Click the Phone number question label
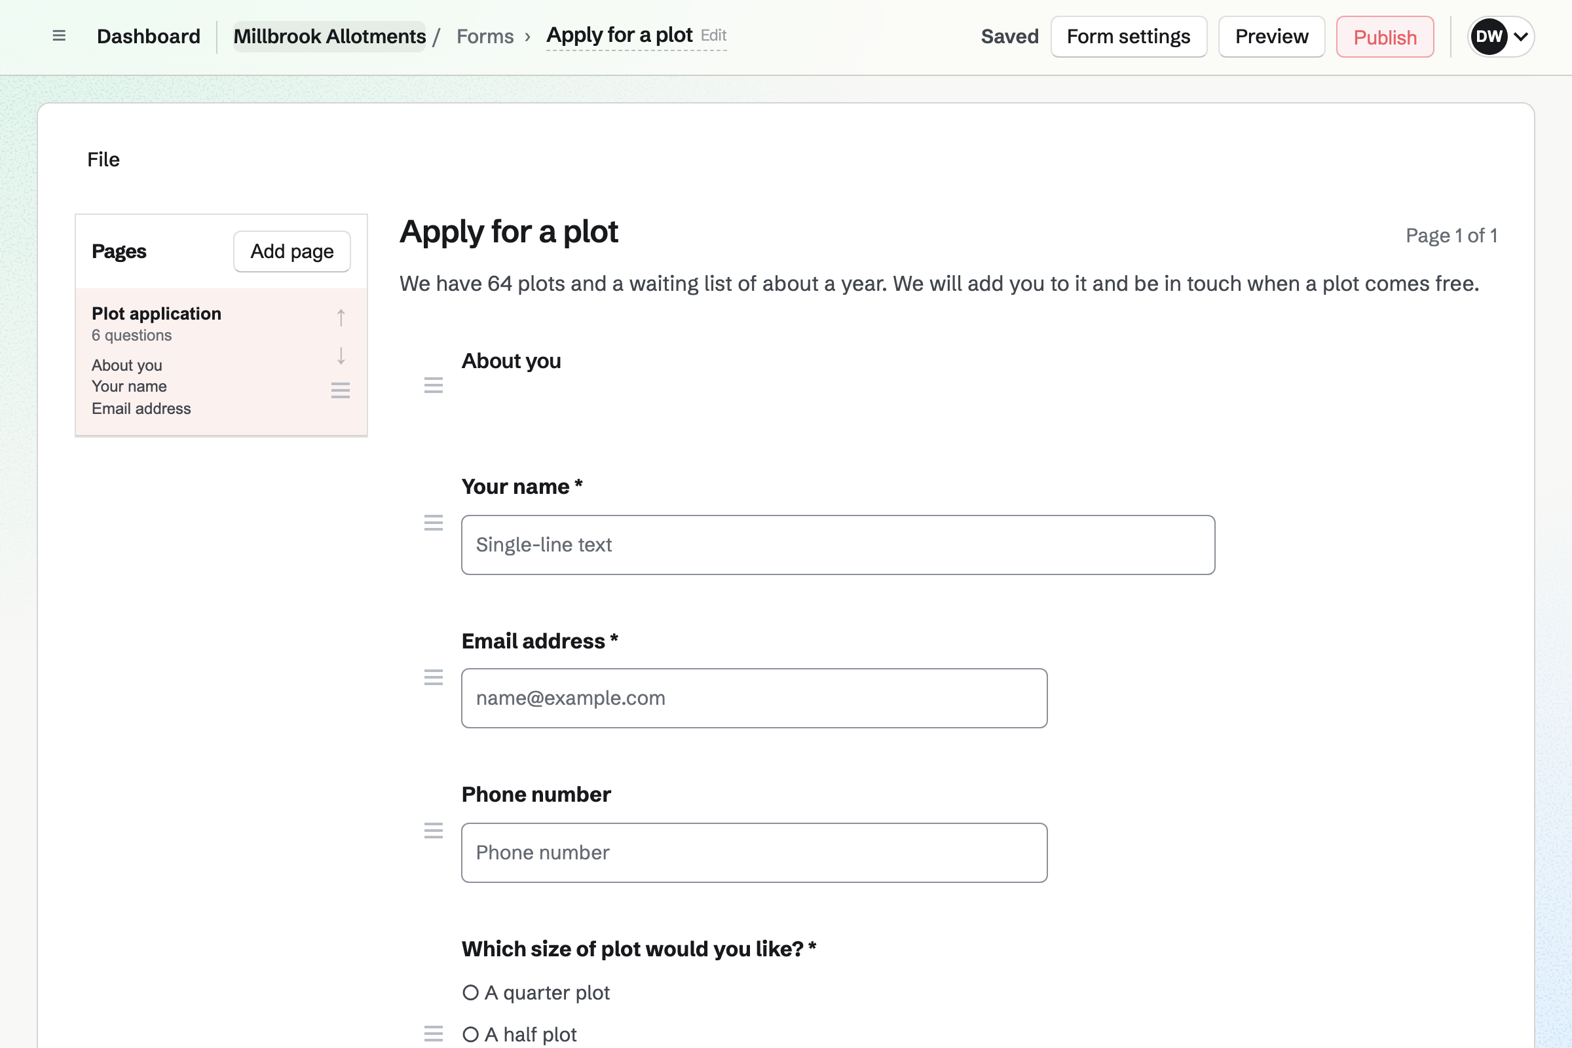The width and height of the screenshot is (1572, 1048). pos(536,795)
